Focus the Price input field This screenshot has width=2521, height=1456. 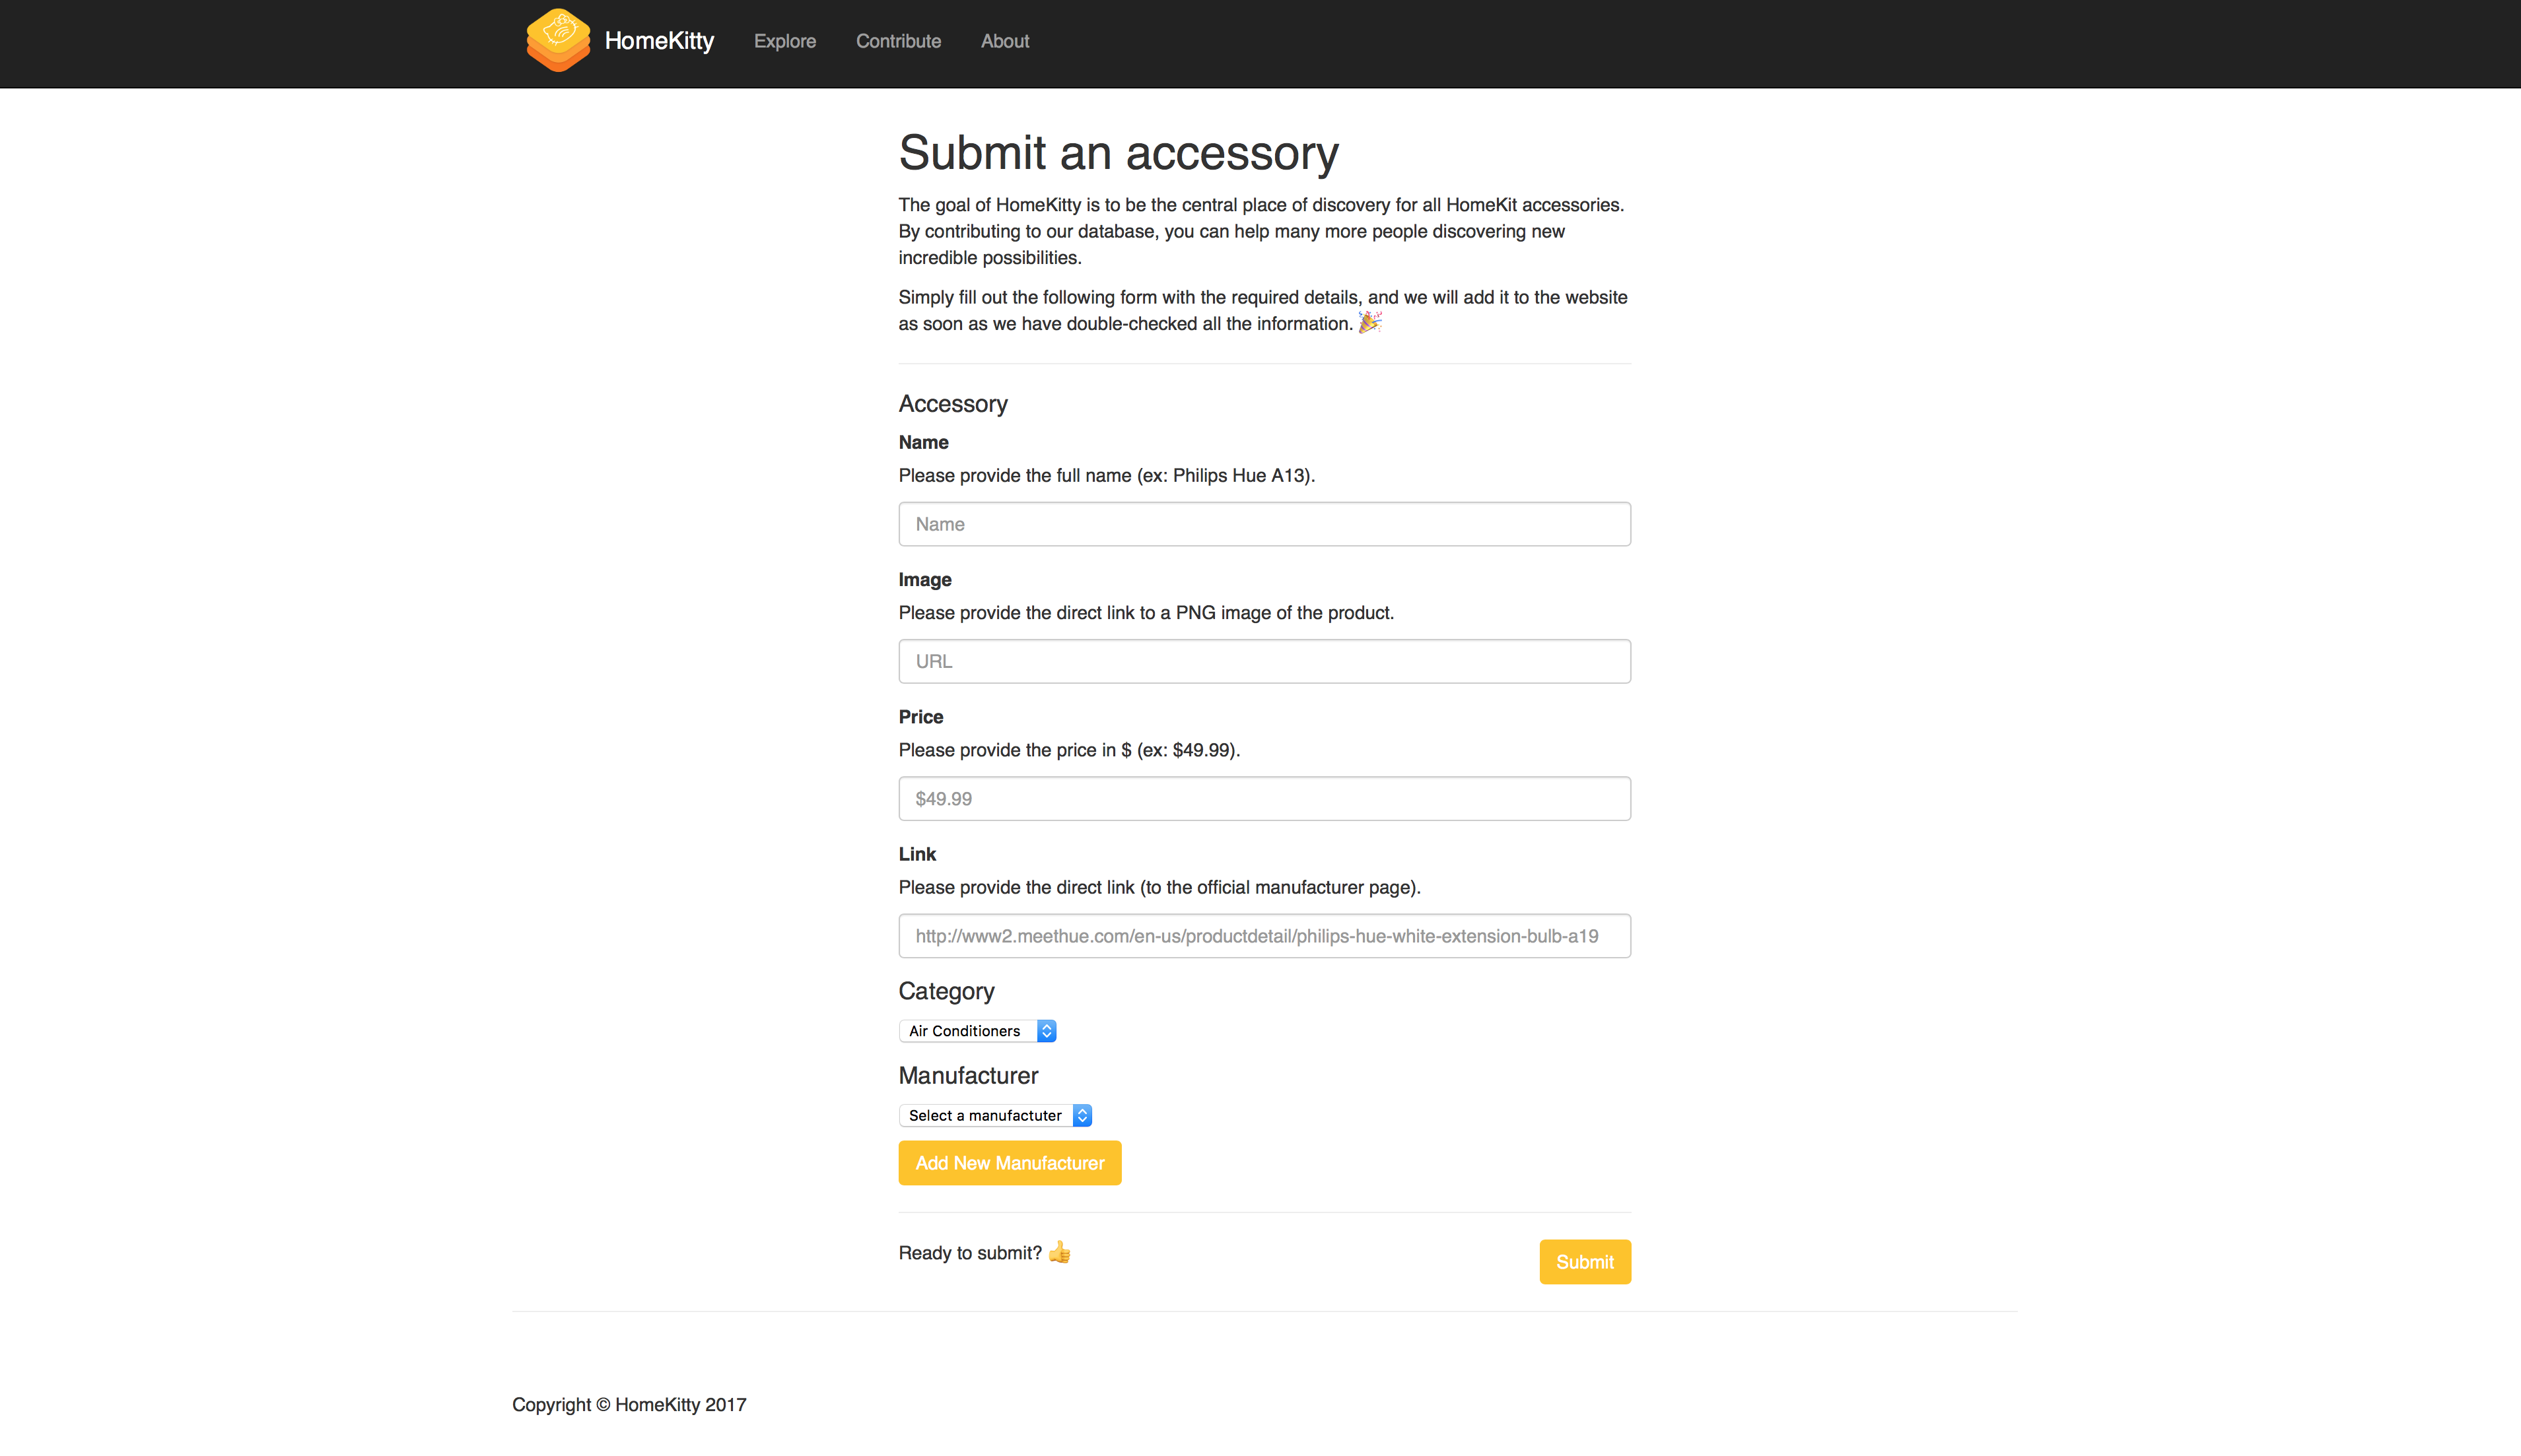pyautogui.click(x=1264, y=799)
